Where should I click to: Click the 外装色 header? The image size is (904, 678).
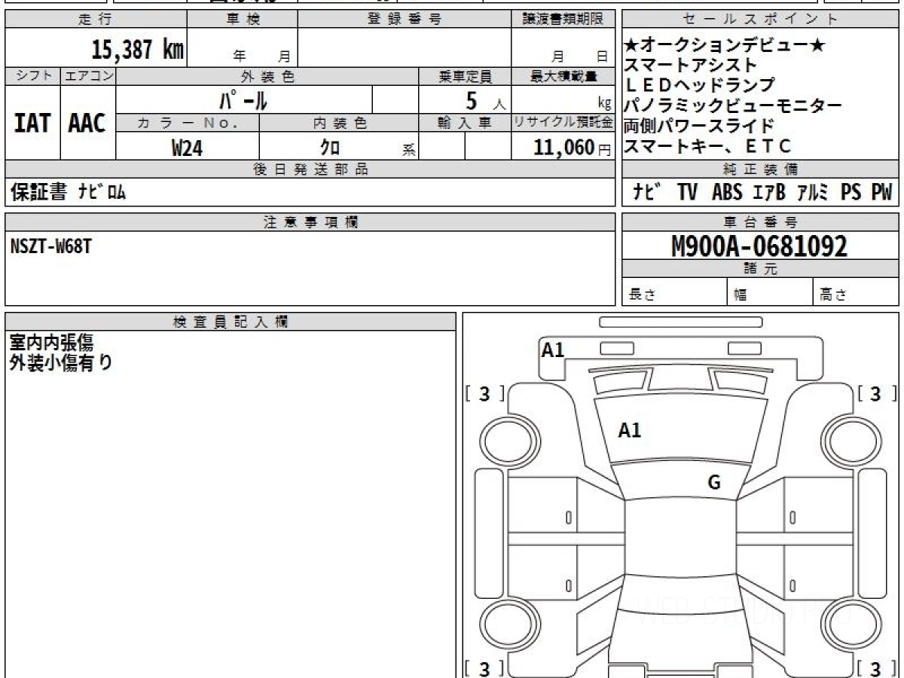pos(267,76)
